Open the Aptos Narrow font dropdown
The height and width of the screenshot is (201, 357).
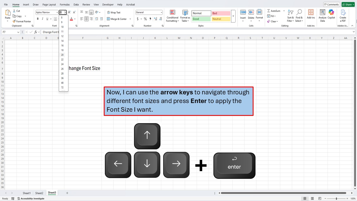57,12
